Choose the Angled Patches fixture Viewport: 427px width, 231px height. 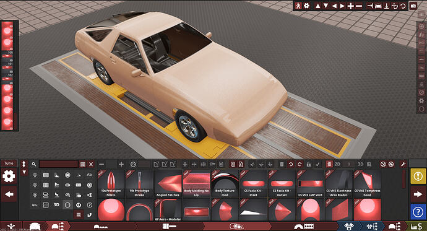(168, 183)
